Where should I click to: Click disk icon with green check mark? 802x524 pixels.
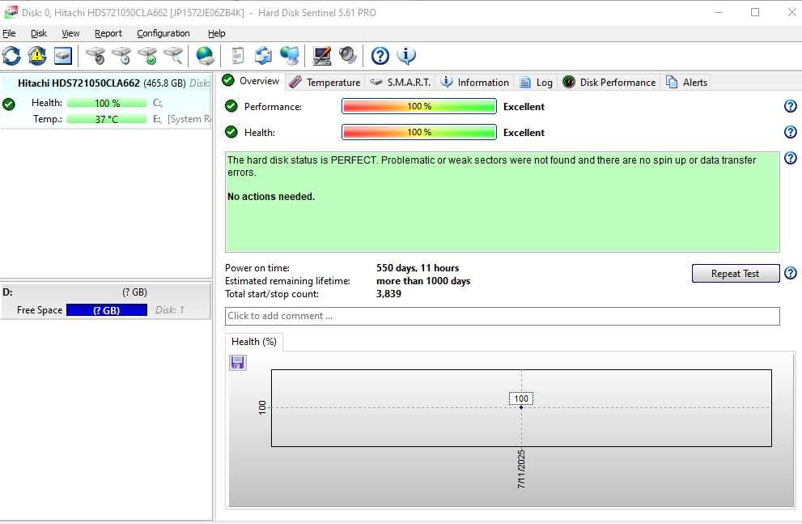148,56
